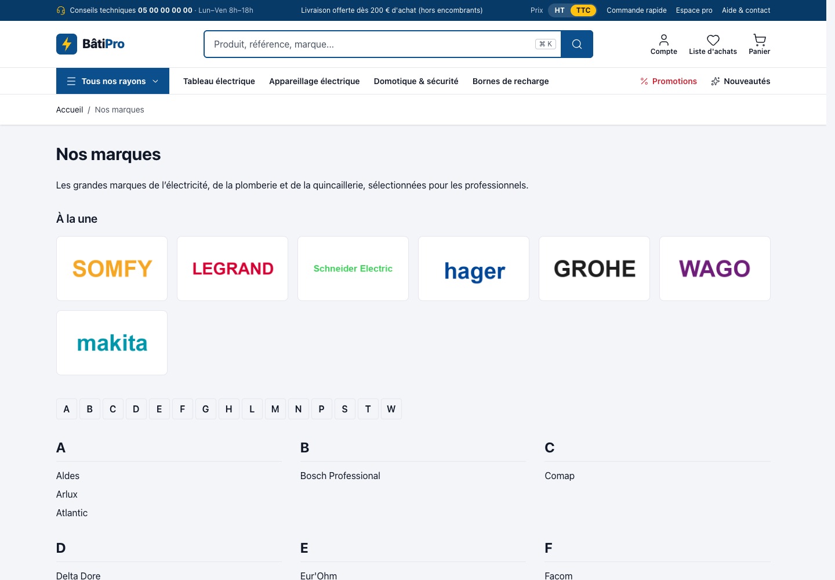Open the Panier cart icon

point(760,44)
